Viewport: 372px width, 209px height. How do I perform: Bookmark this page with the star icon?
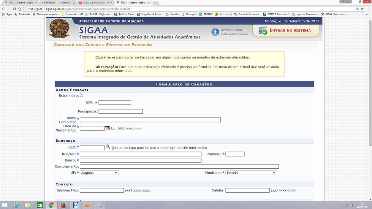pyautogui.click(x=362, y=9)
